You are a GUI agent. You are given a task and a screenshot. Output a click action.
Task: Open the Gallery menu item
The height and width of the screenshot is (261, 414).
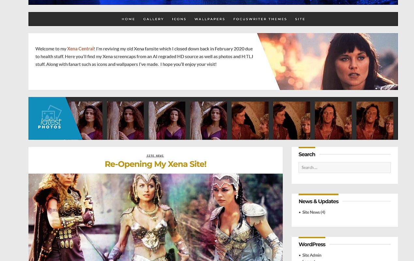[x=153, y=19]
